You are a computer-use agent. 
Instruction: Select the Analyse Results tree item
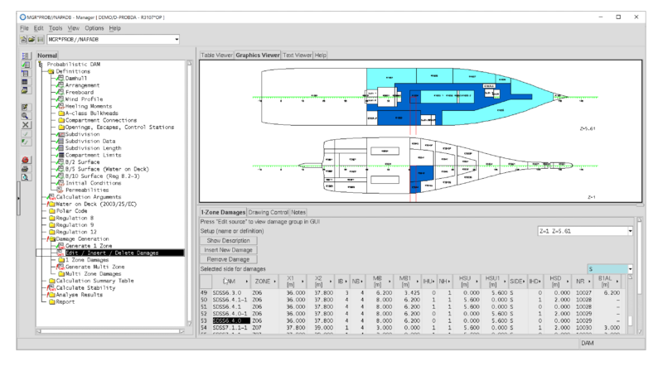pos(79,295)
